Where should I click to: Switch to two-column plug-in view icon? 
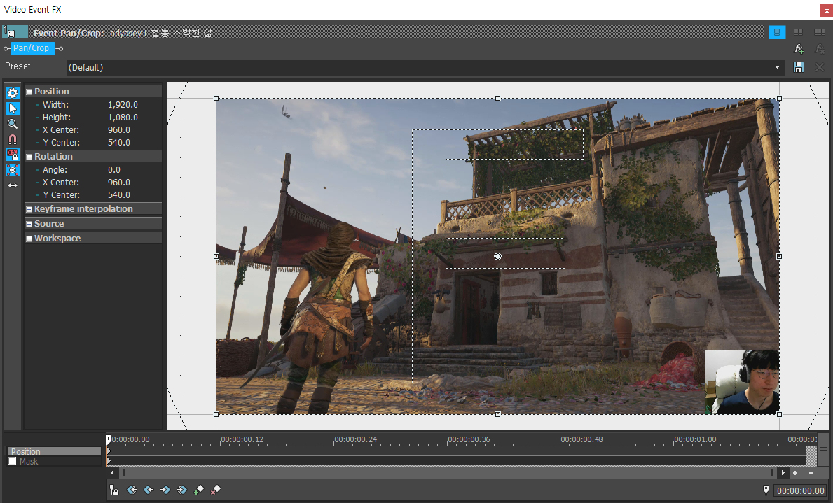(798, 32)
